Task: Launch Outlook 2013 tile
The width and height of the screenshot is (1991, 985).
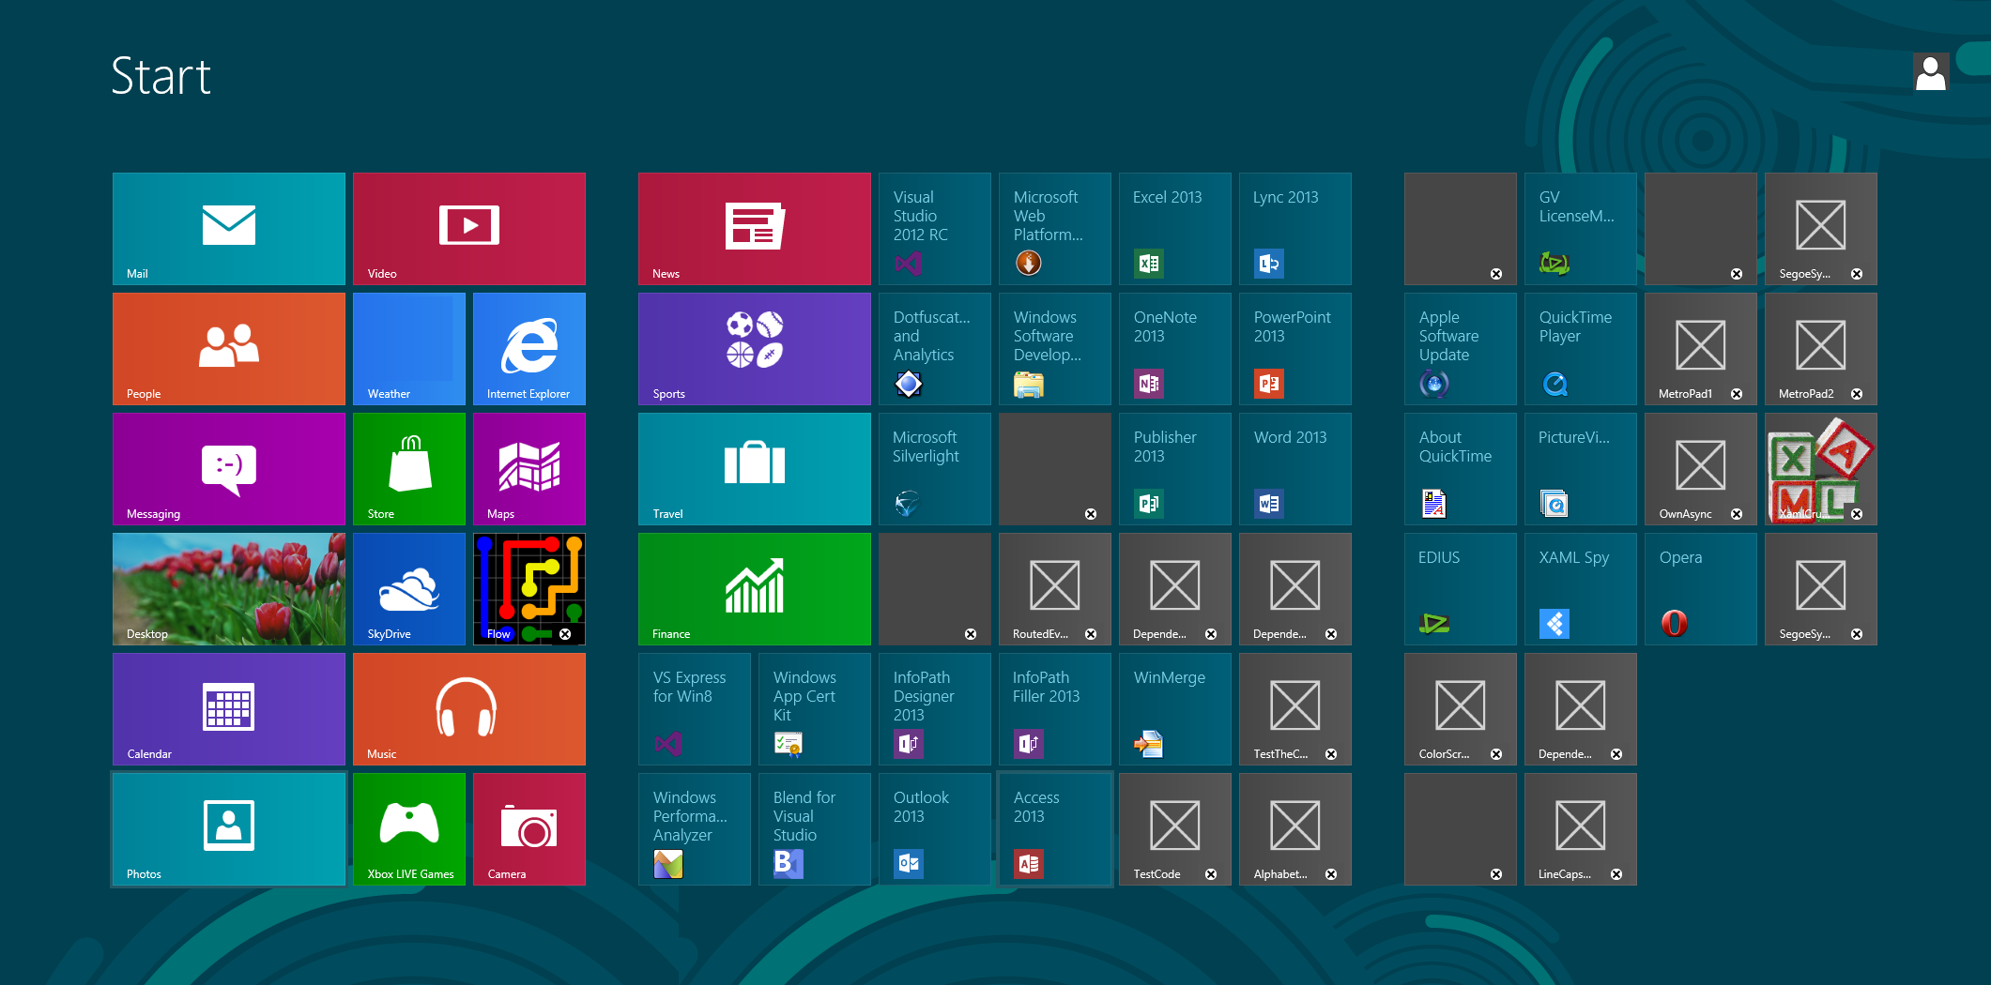Action: pyautogui.click(x=934, y=828)
